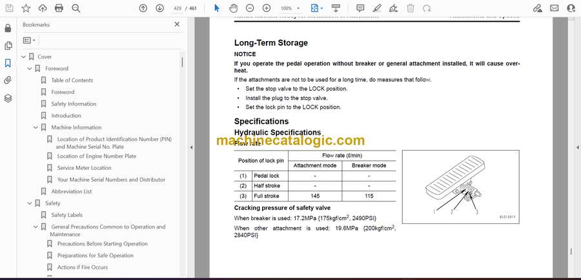Go to the Safety Labels bookmark
Screen dimensions: 581x280
66,215
